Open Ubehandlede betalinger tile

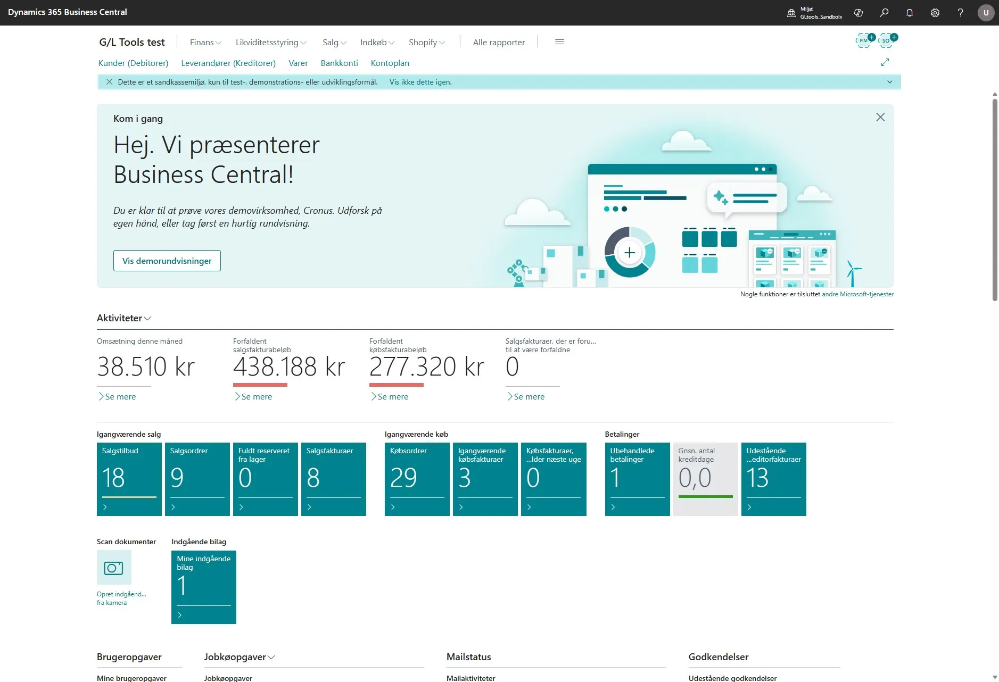[x=638, y=479]
